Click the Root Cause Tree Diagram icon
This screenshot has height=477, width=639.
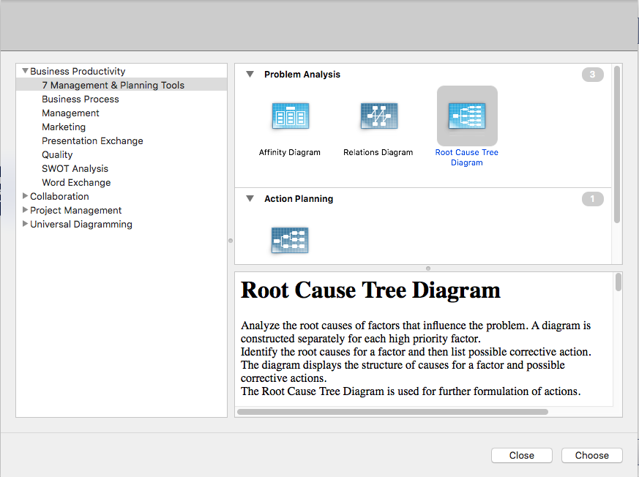point(466,115)
